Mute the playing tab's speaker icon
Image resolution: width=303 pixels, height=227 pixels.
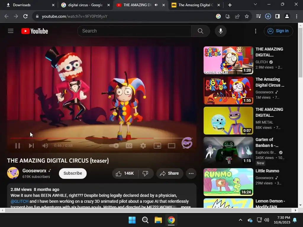click(x=156, y=5)
